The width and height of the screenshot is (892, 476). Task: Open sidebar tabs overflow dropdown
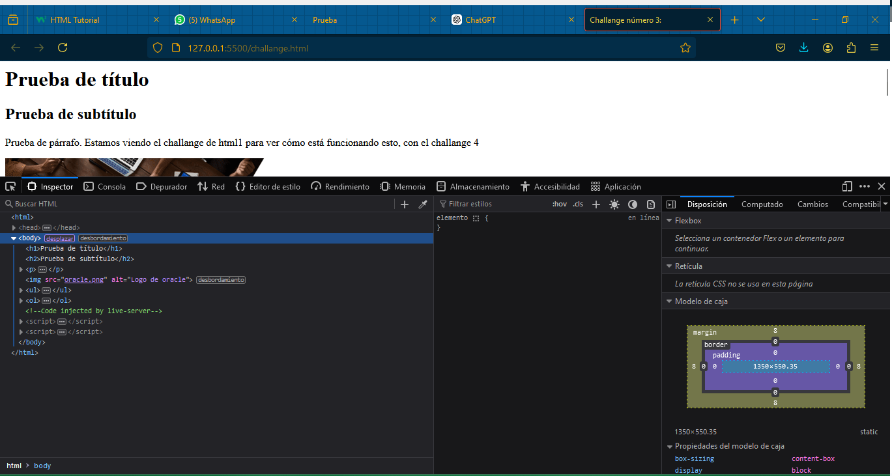click(x=885, y=204)
